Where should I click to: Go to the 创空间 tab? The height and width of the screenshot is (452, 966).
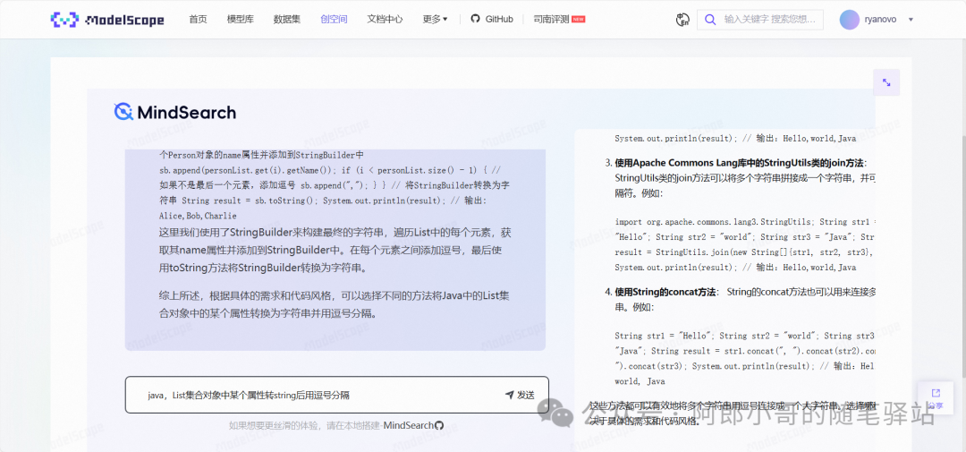[334, 19]
